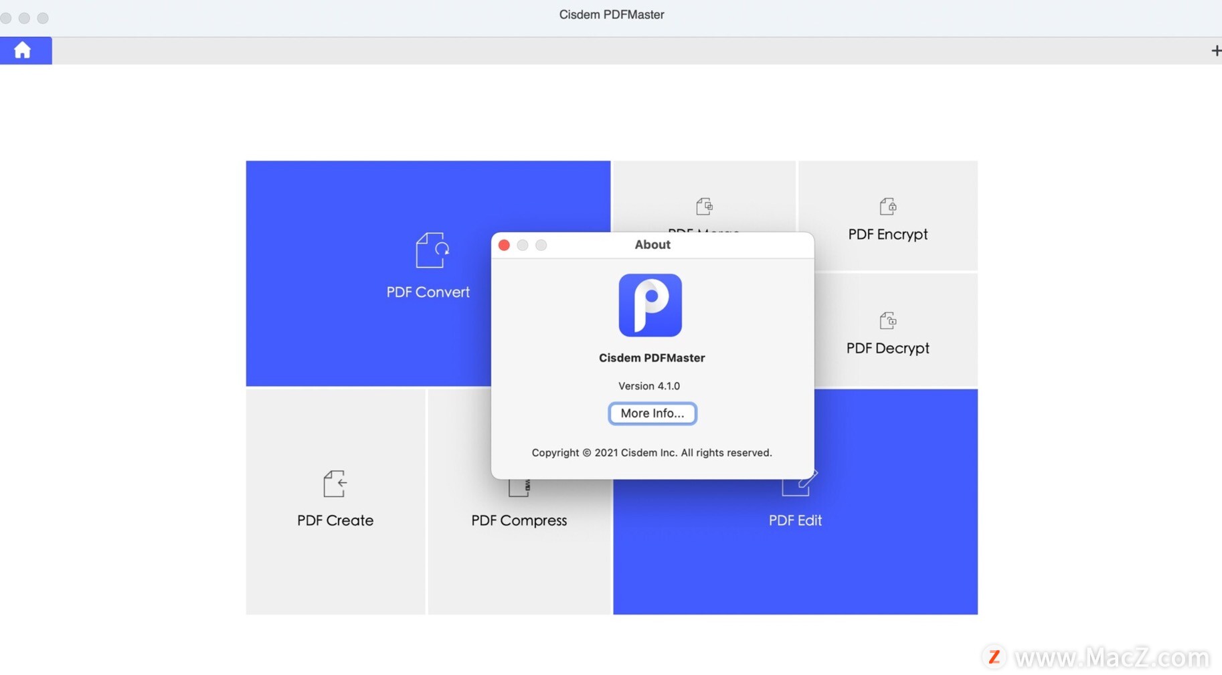Click the Cisdem PDFMaster name in About
The width and height of the screenshot is (1222, 675).
pos(652,358)
